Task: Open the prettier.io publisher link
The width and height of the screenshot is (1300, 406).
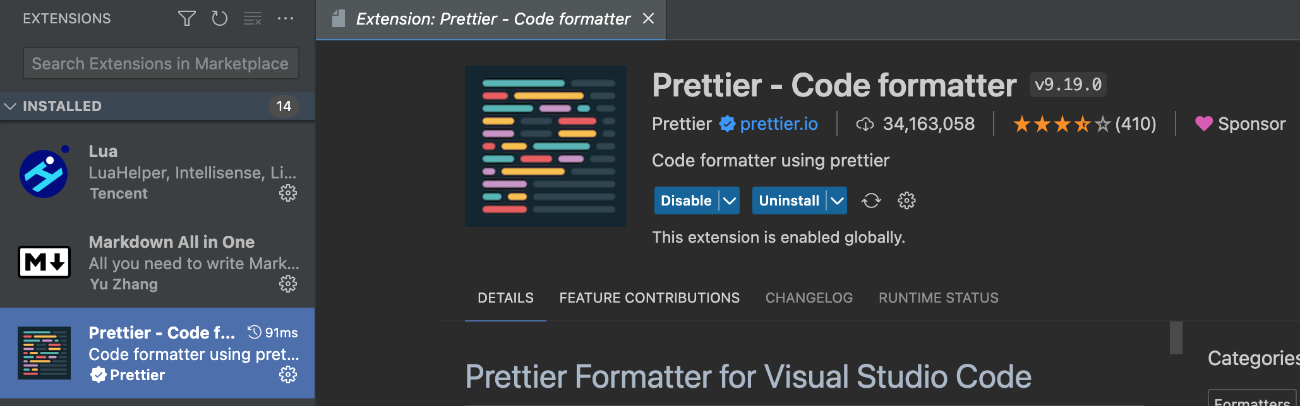Action: (x=779, y=124)
